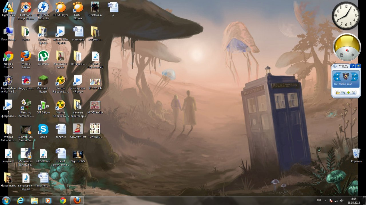Open the Light Alloy desktop shortcut
The width and height of the screenshot is (366, 205).
pyautogui.click(x=9, y=9)
